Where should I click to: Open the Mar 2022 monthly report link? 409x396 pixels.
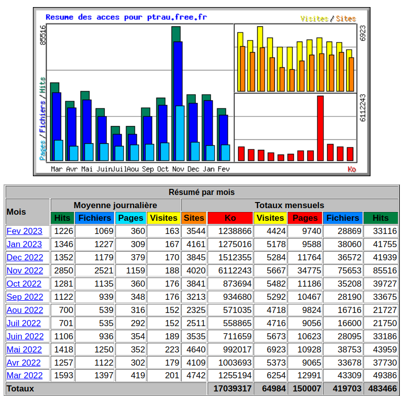pyautogui.click(x=24, y=375)
